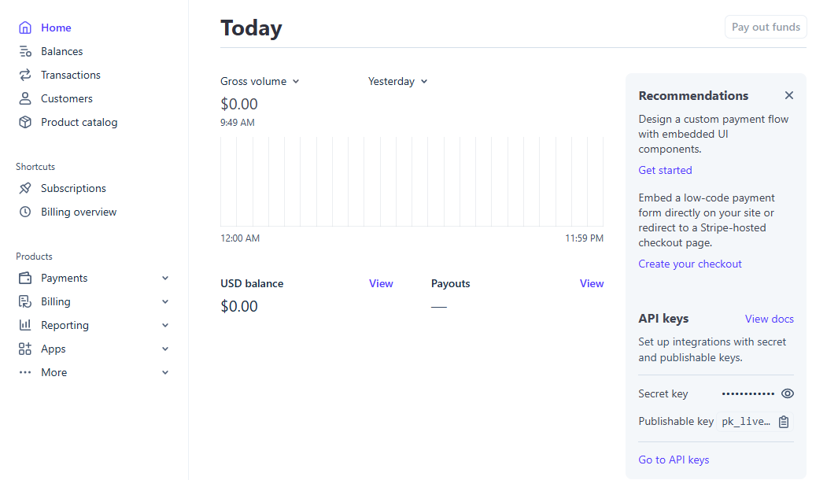Click the 9:49 AM timestamp text
This screenshot has height=480, width=838.
coord(238,123)
